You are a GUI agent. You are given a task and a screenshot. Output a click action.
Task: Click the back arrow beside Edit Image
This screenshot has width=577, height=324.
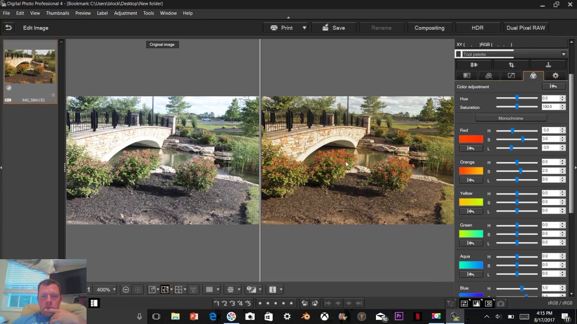(x=8, y=27)
